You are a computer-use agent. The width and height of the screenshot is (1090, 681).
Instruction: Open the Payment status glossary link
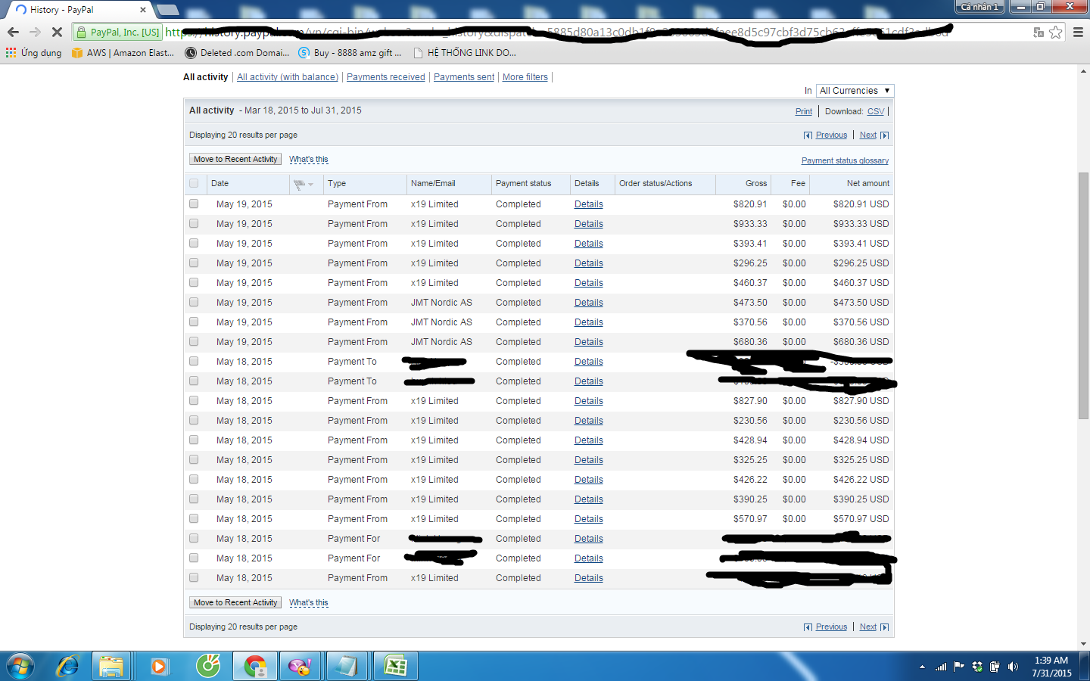click(x=845, y=160)
